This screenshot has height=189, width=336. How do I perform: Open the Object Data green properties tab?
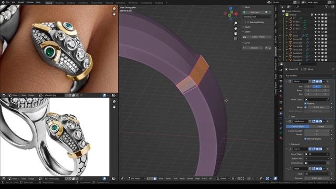point(281,133)
